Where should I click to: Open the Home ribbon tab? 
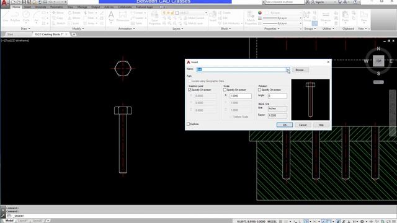point(16,7)
